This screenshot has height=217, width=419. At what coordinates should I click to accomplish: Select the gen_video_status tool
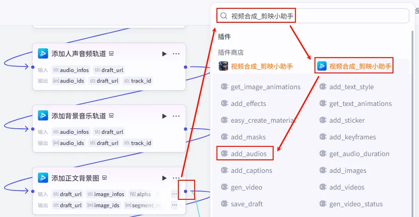(x=351, y=204)
